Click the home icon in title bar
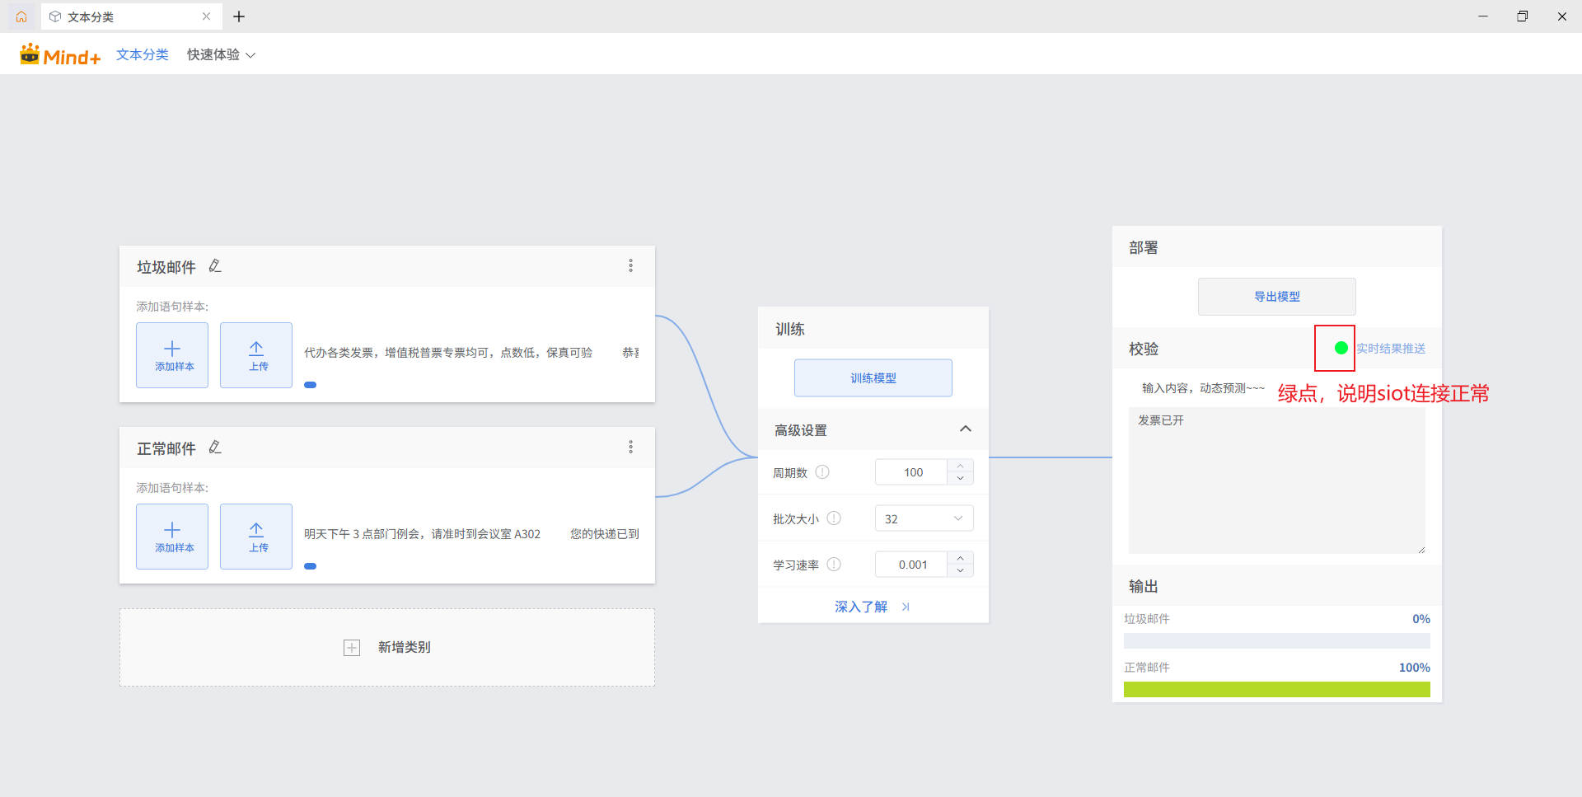This screenshot has height=797, width=1582. [x=21, y=16]
